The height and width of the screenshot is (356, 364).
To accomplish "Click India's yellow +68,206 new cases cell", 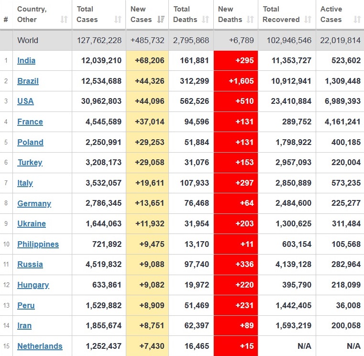I will click(147, 61).
